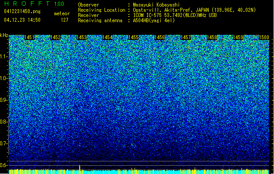The height and width of the screenshot is (174, 274).
Task: Click the 0.9 frequency axis label
Action: tap(3, 100)
